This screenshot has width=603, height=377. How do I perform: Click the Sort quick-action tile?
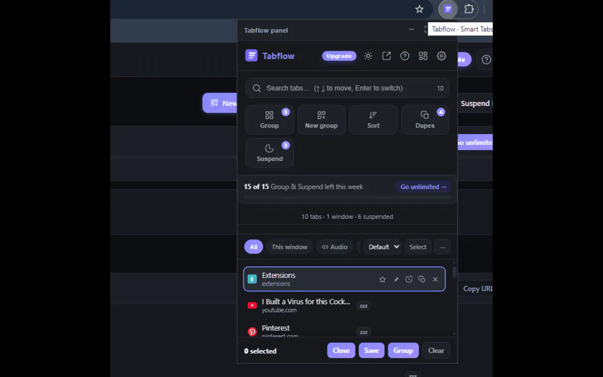pos(373,120)
